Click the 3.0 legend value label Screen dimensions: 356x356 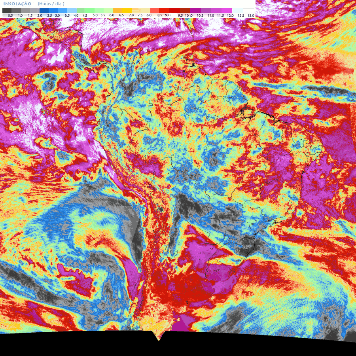pos(57,15)
